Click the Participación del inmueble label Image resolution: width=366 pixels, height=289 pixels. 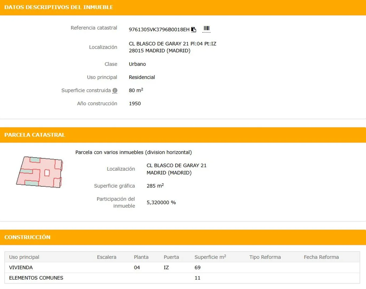116,202
